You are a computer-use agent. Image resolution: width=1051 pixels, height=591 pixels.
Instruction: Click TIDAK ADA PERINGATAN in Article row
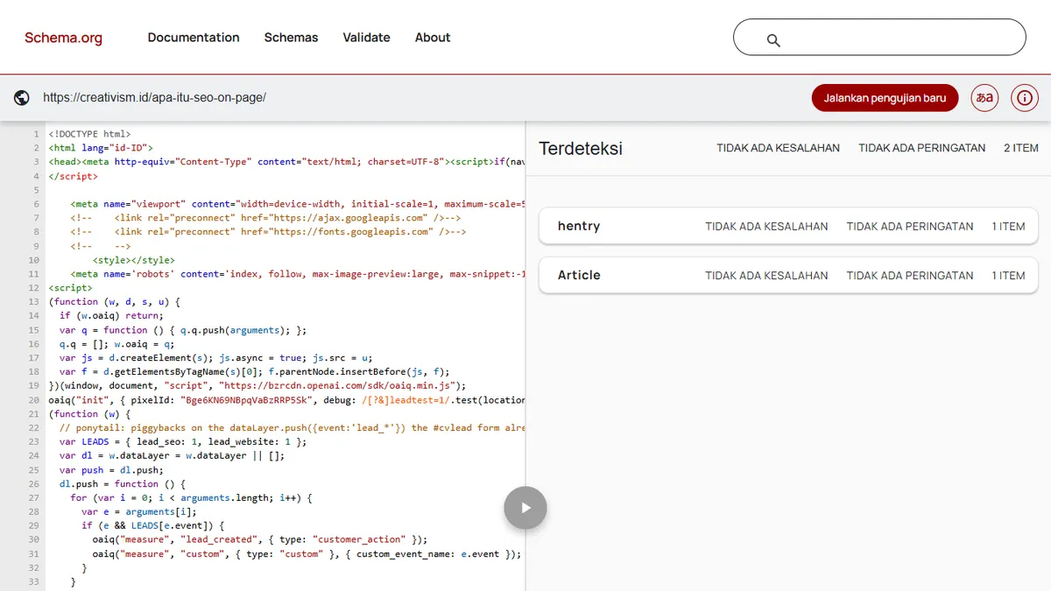tap(910, 275)
